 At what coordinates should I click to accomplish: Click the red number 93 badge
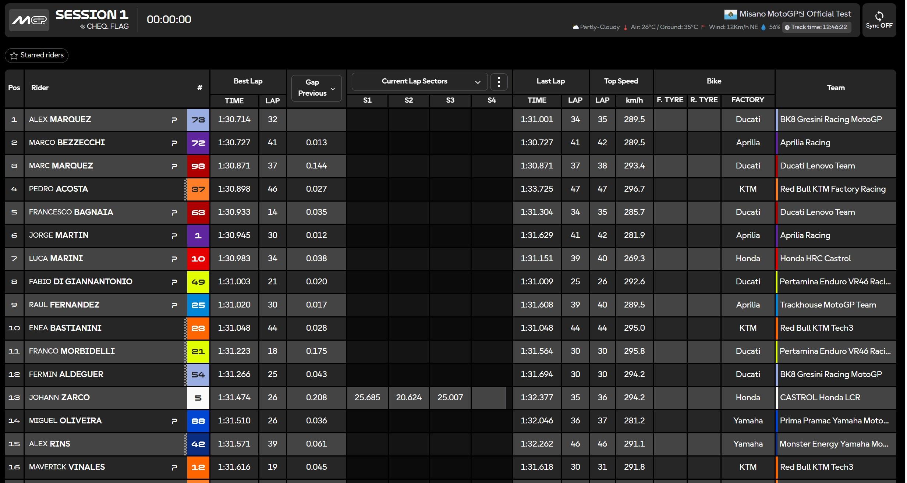click(198, 166)
